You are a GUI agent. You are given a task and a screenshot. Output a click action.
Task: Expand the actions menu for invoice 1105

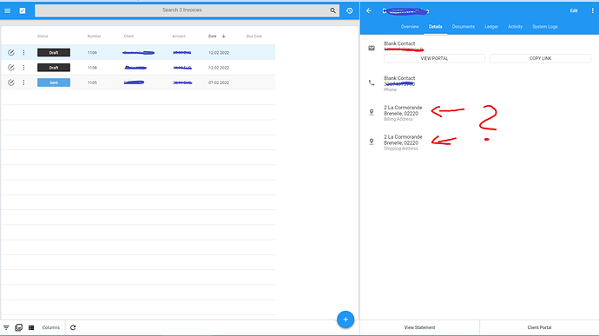click(x=23, y=82)
